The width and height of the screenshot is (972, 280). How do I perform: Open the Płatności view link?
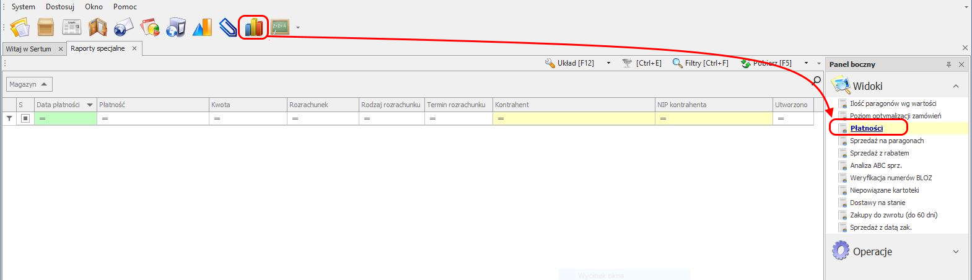tap(866, 128)
